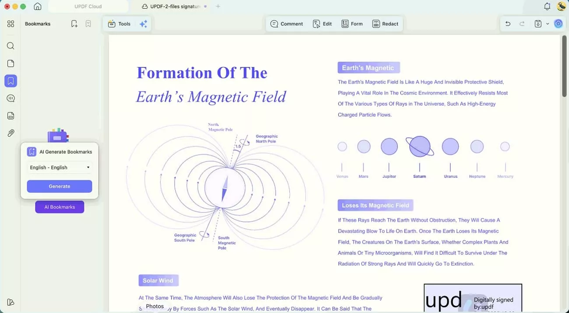
Task: Open the file attachments panel
Action: click(x=11, y=133)
